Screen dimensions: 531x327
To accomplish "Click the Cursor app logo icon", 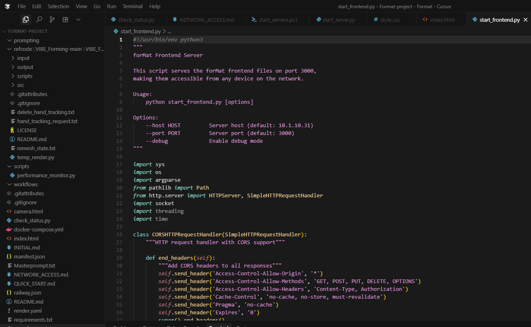I will click(x=7, y=7).
